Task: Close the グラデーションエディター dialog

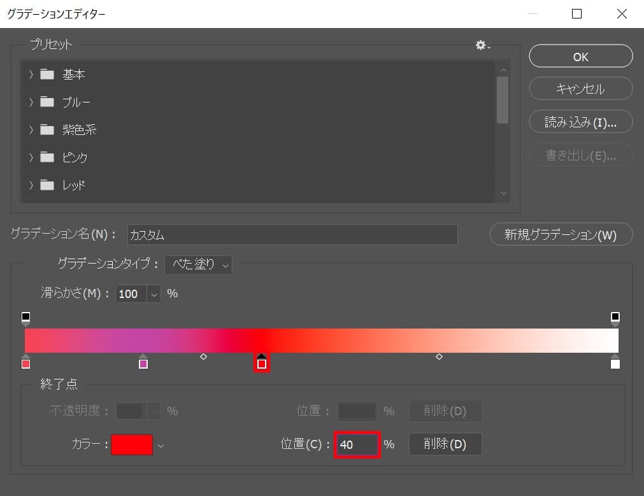Action: tap(622, 14)
